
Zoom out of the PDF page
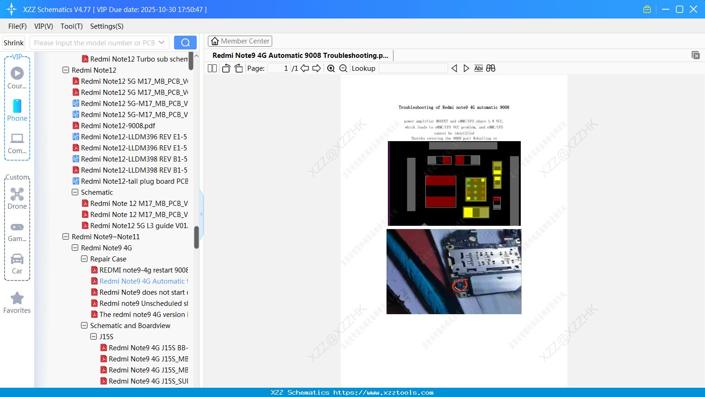click(x=343, y=68)
